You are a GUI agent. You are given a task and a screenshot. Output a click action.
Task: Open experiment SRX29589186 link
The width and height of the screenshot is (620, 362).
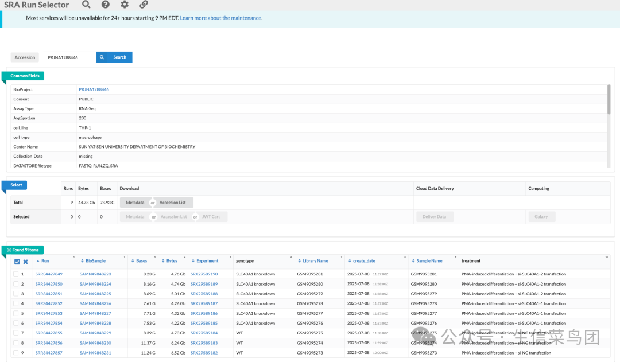[204, 313]
